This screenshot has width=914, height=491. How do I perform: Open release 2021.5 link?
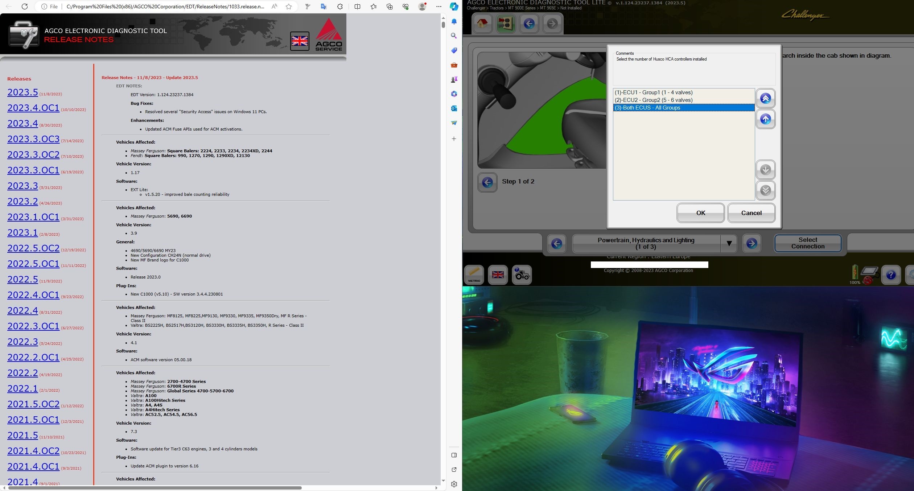(x=22, y=435)
